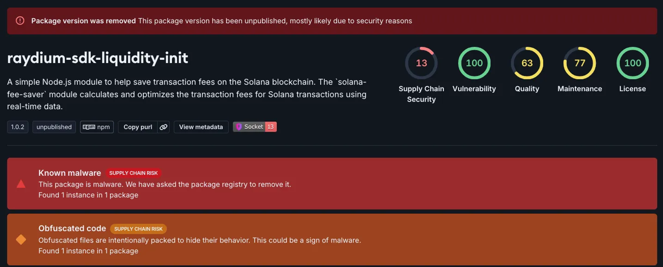This screenshot has height=267, width=663.
Task: Click the red triangle Known malware icon
Action: [x=21, y=184]
